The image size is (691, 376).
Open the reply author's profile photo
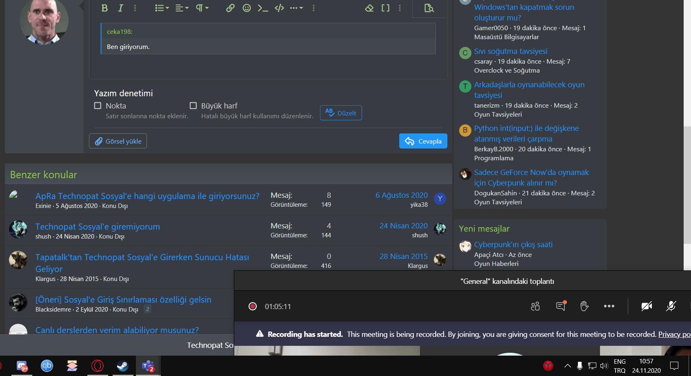44,21
